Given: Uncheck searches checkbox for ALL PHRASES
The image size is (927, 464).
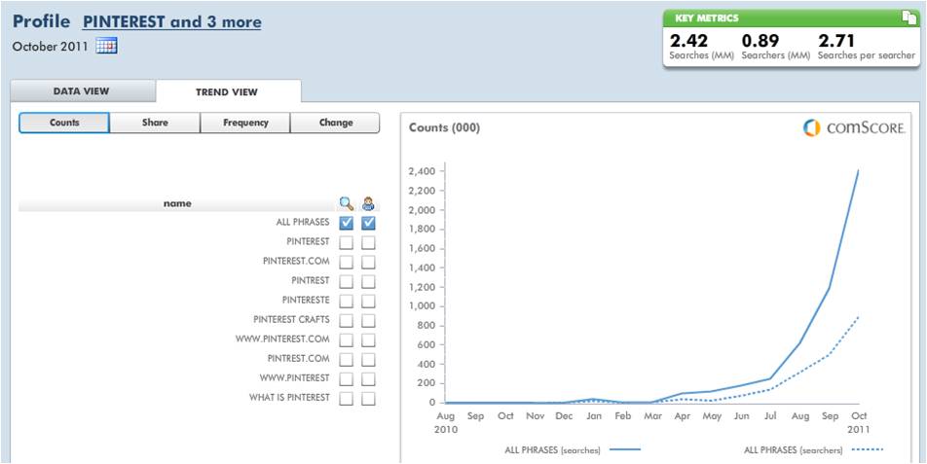Looking at the screenshot, I should click(x=347, y=223).
